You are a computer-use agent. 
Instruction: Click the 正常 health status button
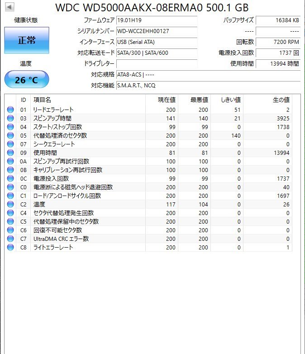tap(27, 40)
